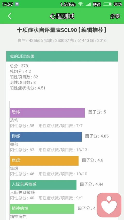Select the orange 焦虑 bar

[44, 161]
